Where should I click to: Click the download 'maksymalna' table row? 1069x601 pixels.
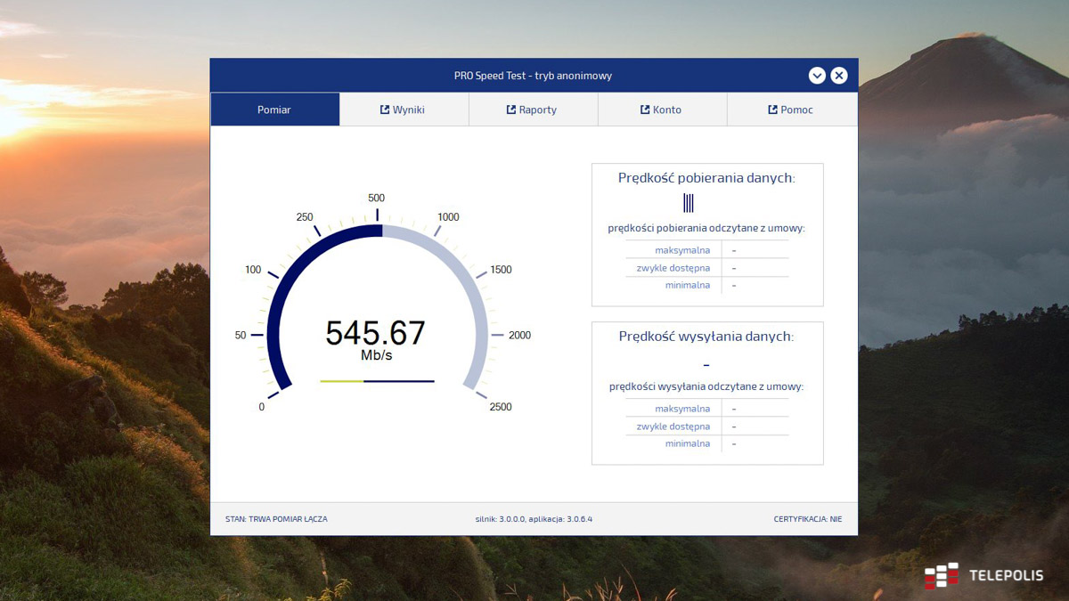pyautogui.click(x=706, y=250)
